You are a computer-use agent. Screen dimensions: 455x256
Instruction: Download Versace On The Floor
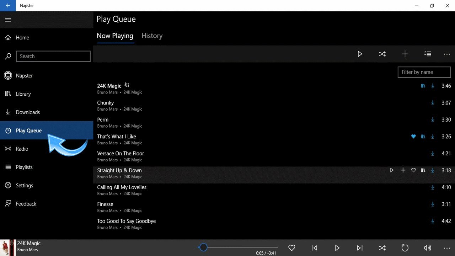(x=433, y=154)
